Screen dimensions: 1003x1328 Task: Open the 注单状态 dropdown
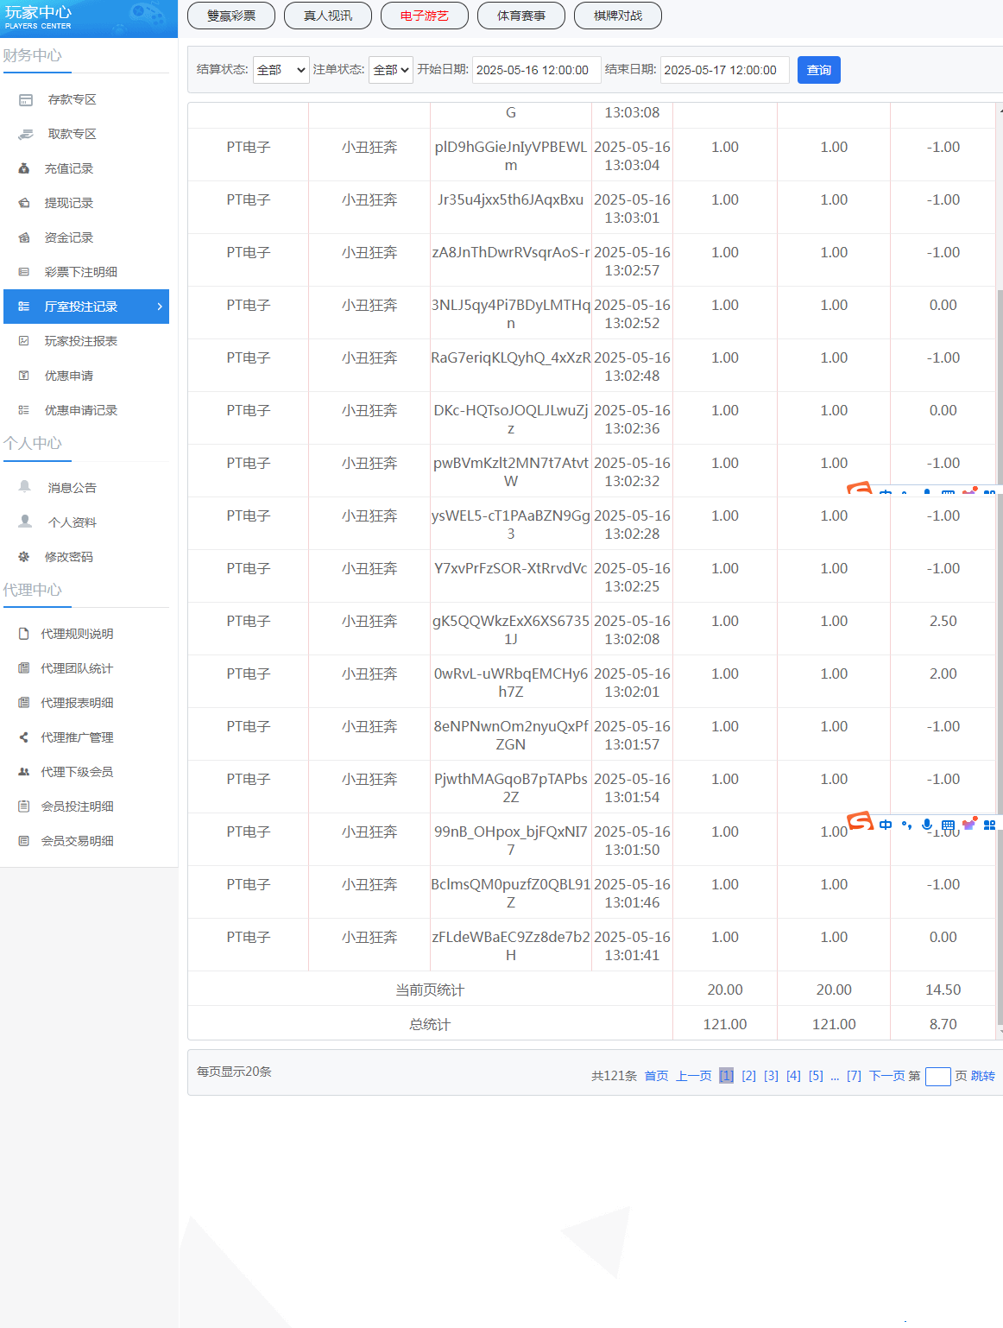[391, 70]
